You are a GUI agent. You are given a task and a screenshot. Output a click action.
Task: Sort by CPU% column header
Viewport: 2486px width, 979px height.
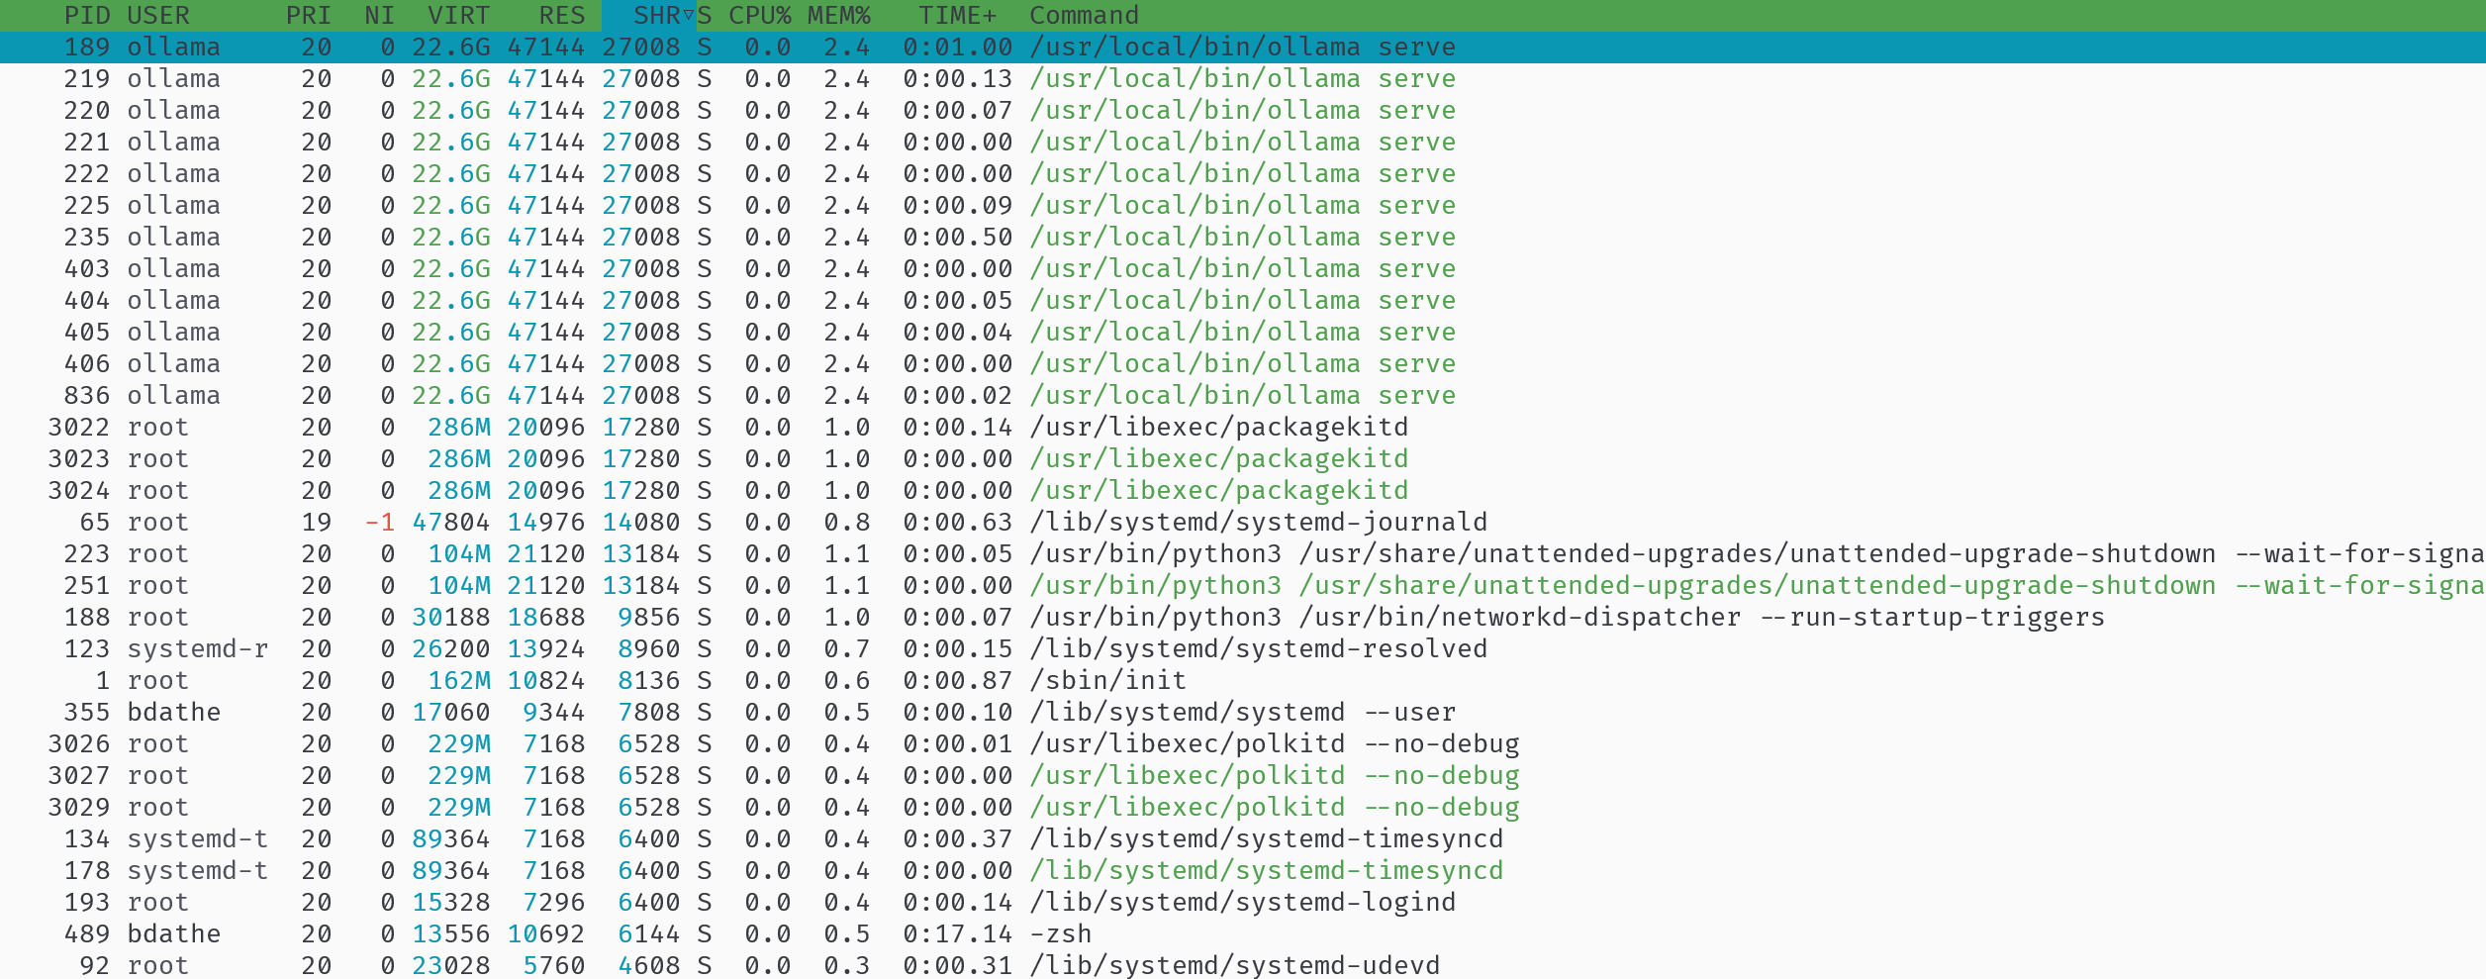pos(760,16)
